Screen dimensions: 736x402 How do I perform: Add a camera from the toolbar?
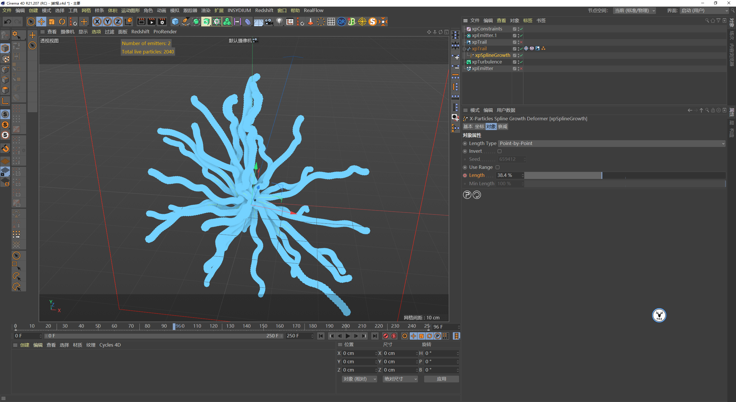click(x=269, y=22)
